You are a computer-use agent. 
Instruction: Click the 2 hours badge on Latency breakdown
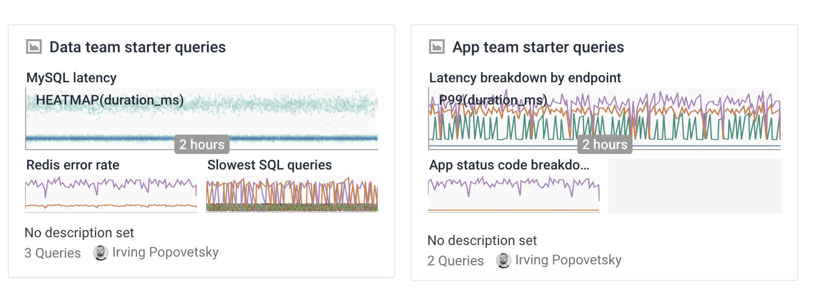(x=605, y=144)
